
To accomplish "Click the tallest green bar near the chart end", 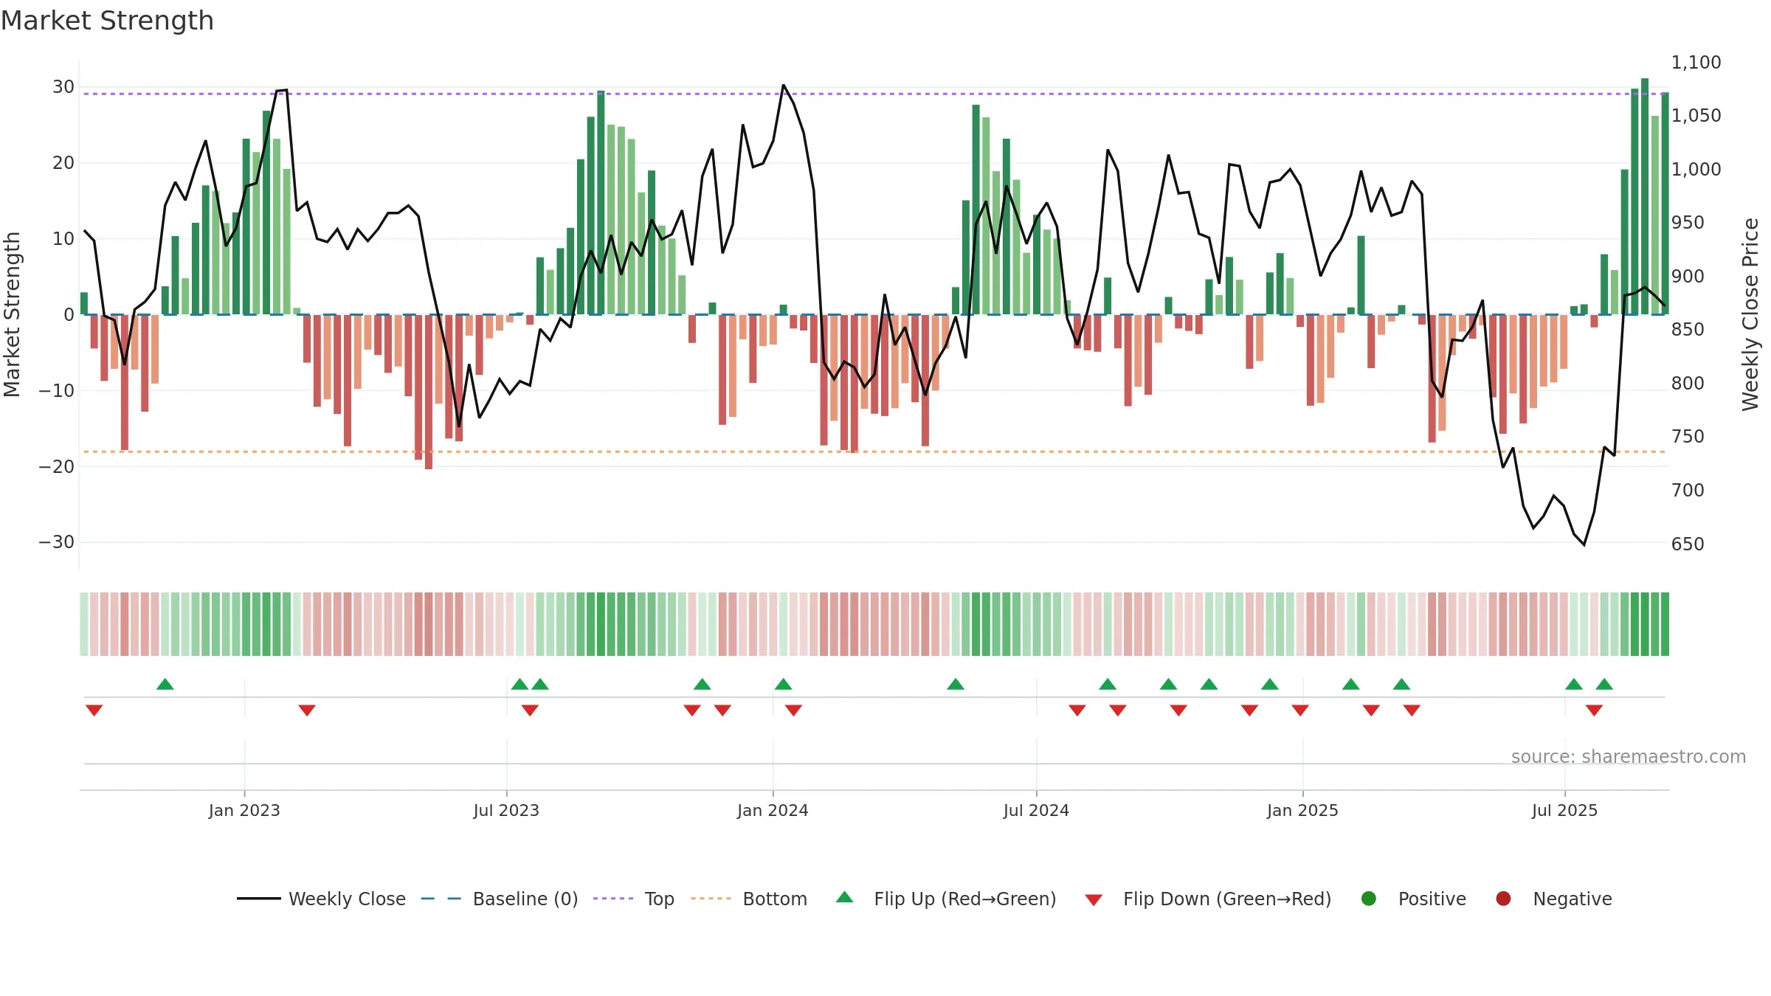I will tap(1645, 196).
